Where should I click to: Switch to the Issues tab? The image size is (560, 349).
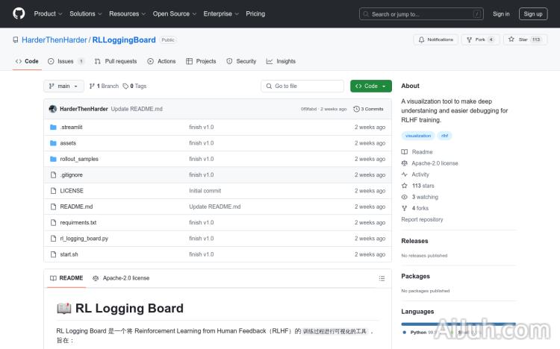point(66,61)
